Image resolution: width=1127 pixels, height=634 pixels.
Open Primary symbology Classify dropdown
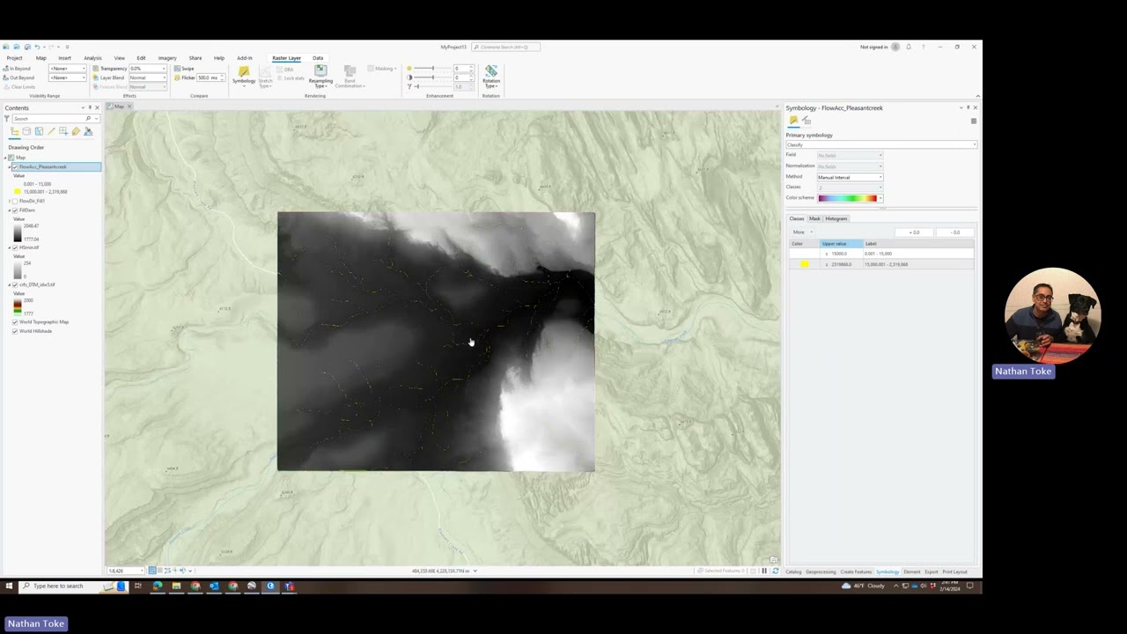click(881, 144)
